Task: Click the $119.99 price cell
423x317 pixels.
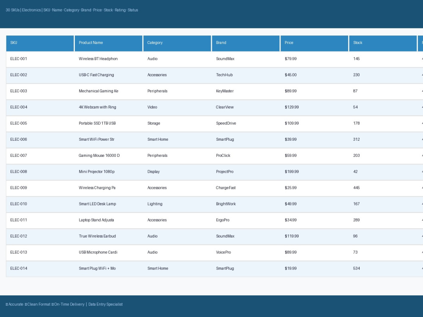Action: (314, 237)
